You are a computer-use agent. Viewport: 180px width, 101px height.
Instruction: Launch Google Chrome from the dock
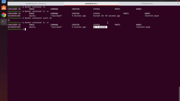click(x=4, y=15)
